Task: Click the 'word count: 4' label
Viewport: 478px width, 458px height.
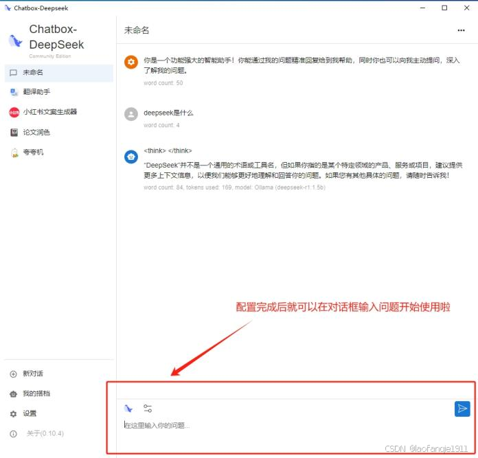Action: [161, 125]
